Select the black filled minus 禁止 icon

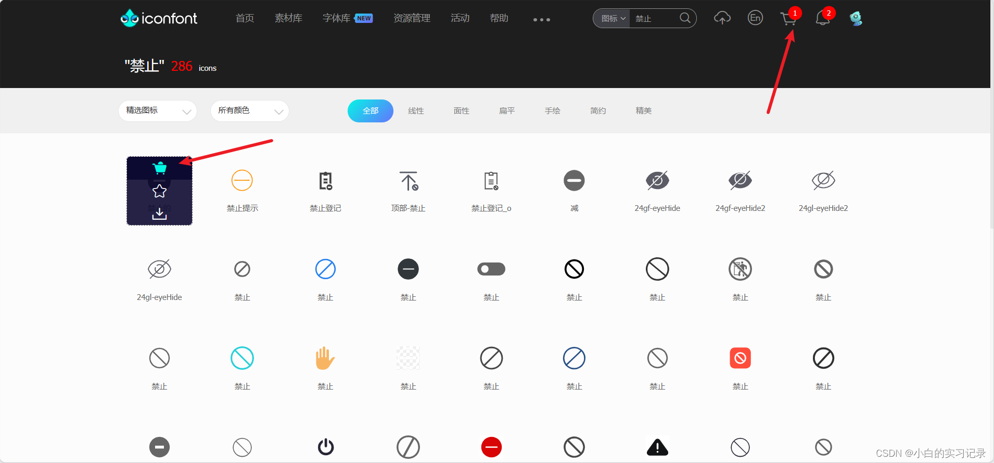pyautogui.click(x=409, y=269)
